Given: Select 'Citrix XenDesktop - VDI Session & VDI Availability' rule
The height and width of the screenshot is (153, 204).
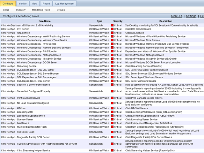Looking at the screenshot, I should [x=27, y=25].
